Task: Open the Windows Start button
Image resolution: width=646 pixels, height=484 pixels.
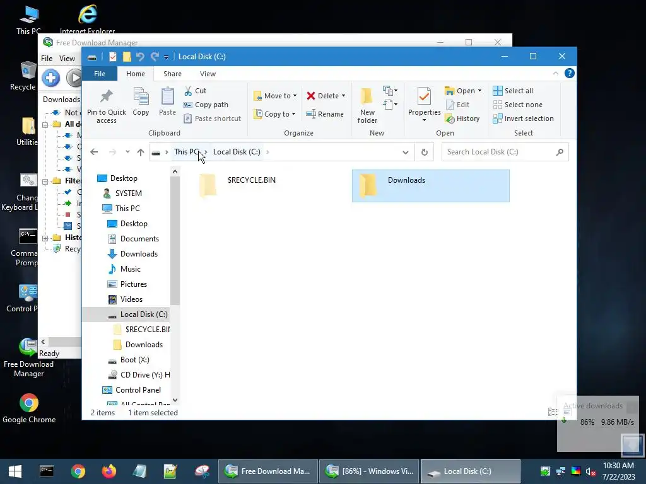Action: (15, 471)
